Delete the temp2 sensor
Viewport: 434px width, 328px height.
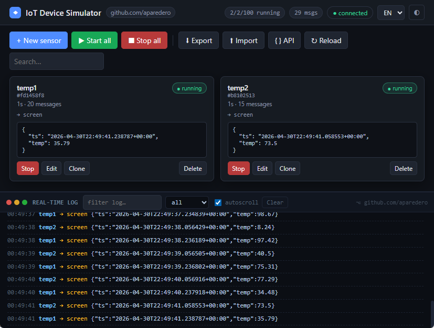click(403, 168)
